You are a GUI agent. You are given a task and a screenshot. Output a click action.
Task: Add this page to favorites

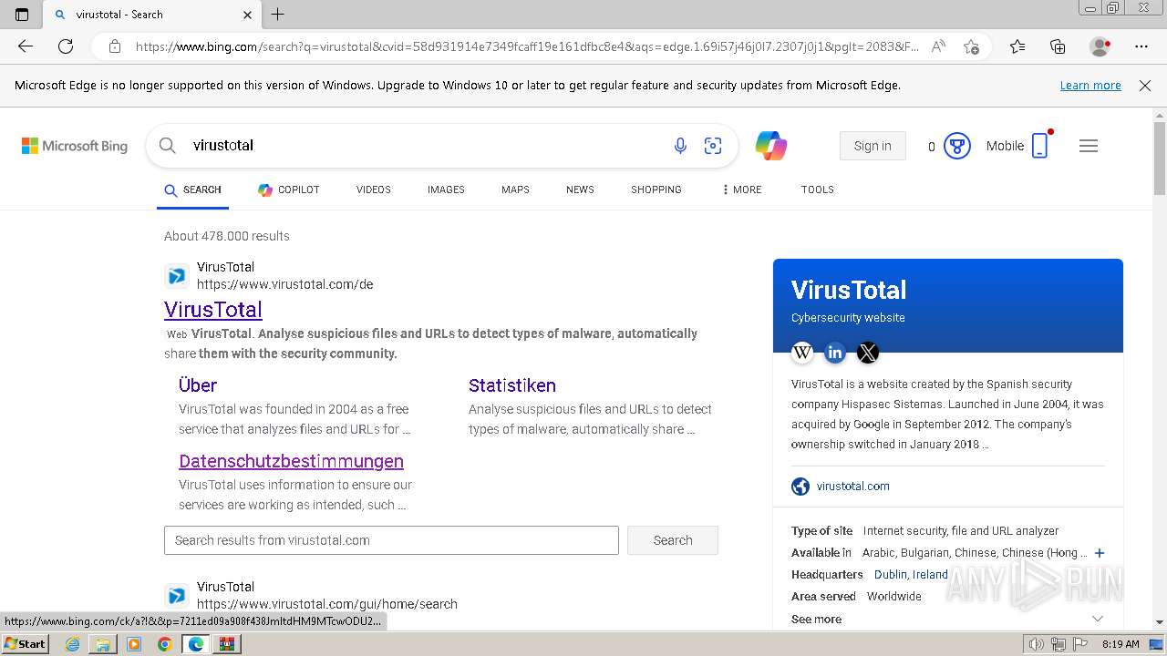971,46
